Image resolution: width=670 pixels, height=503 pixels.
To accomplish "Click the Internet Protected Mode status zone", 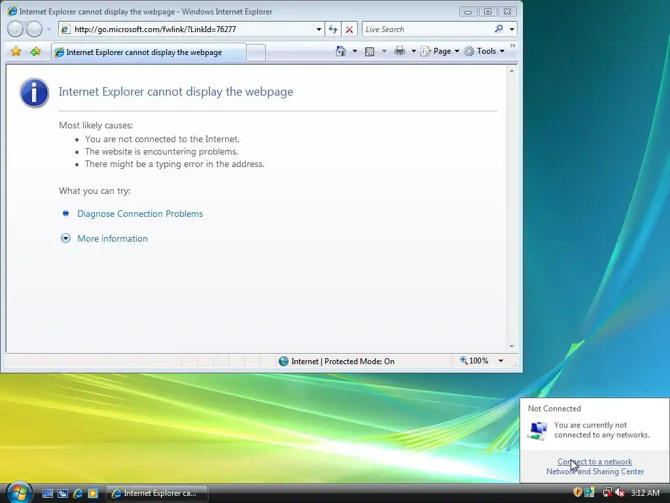I will tap(336, 362).
